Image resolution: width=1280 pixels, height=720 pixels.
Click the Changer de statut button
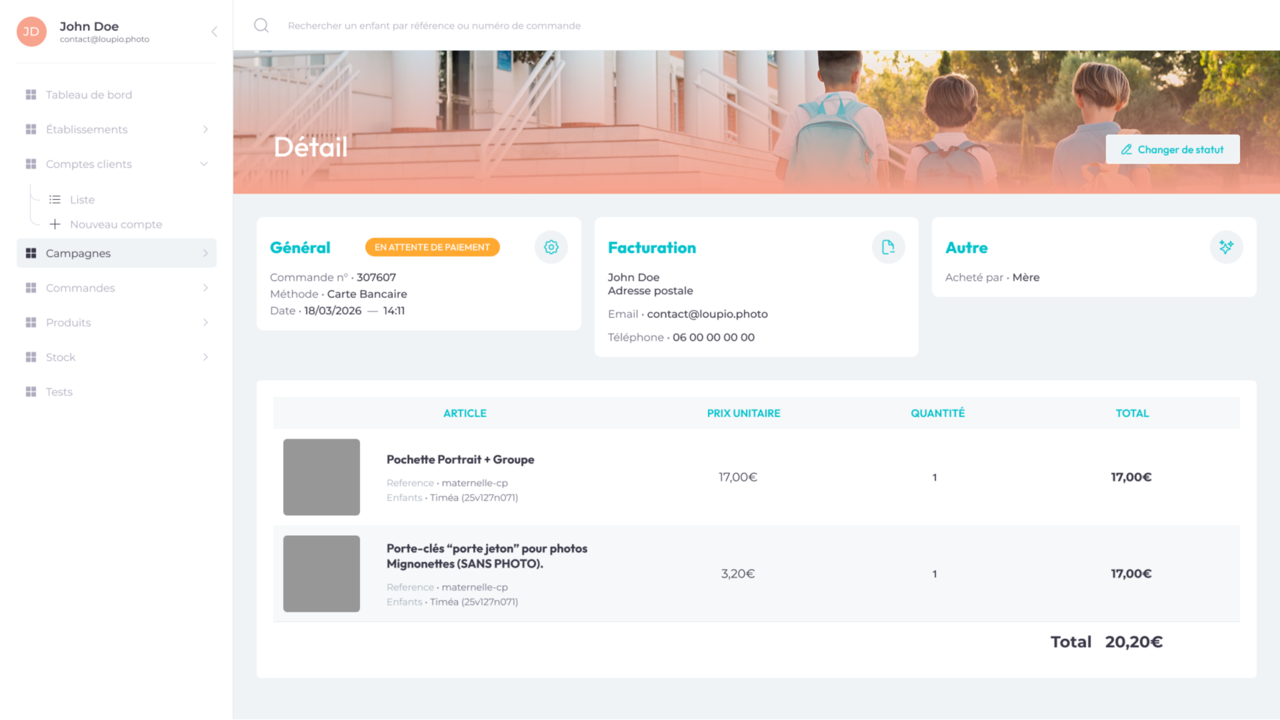1172,150
